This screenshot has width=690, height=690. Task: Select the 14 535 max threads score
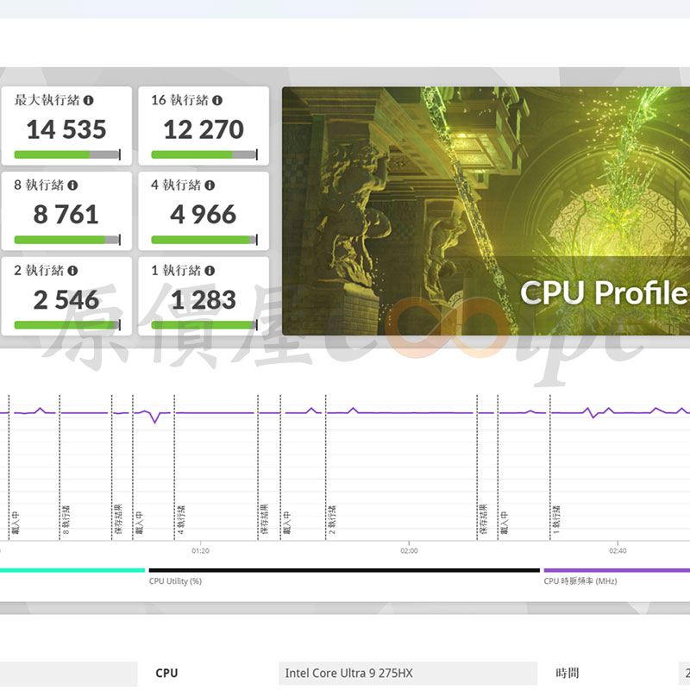(66, 129)
